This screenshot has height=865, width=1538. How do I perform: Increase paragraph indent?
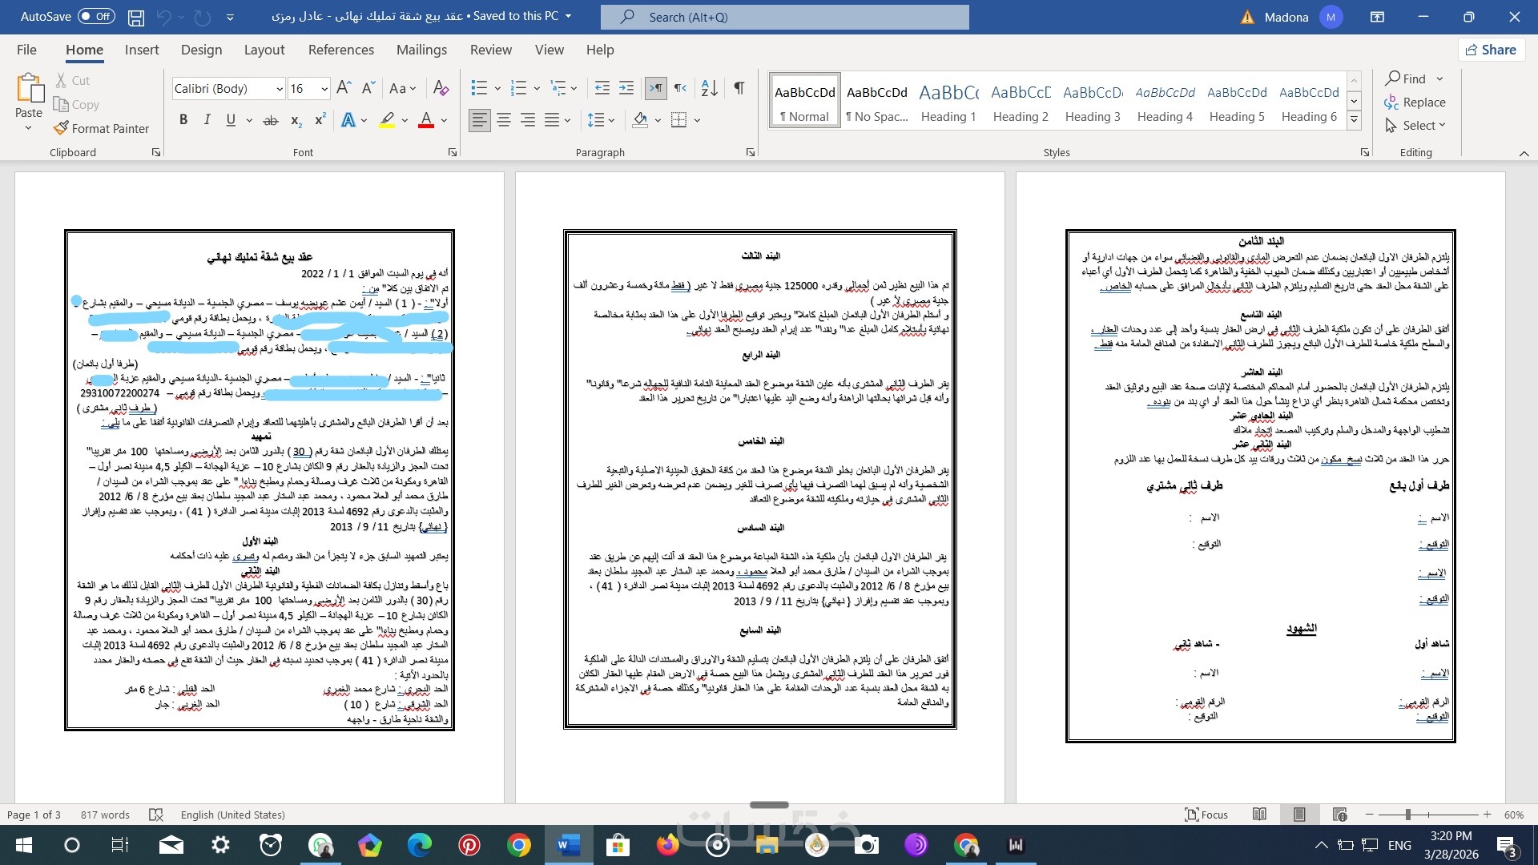[626, 88]
